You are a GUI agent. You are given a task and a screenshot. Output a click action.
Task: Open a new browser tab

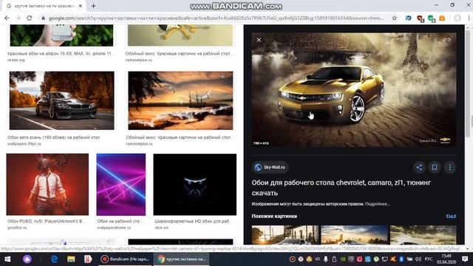point(93,6)
